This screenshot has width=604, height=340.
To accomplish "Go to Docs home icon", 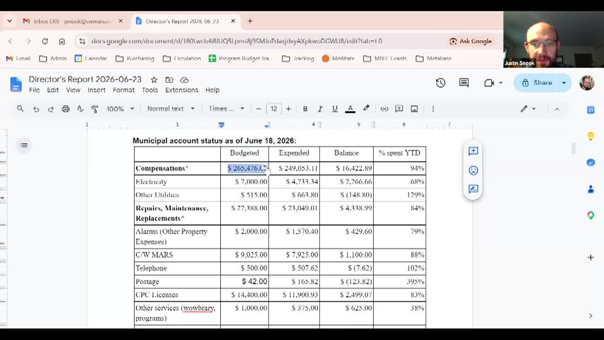I will tap(16, 84).
